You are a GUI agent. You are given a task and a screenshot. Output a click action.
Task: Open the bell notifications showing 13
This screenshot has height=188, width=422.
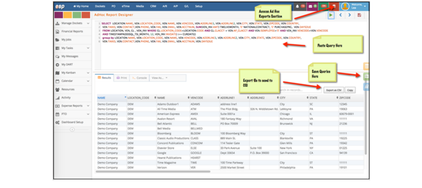(300, 6)
